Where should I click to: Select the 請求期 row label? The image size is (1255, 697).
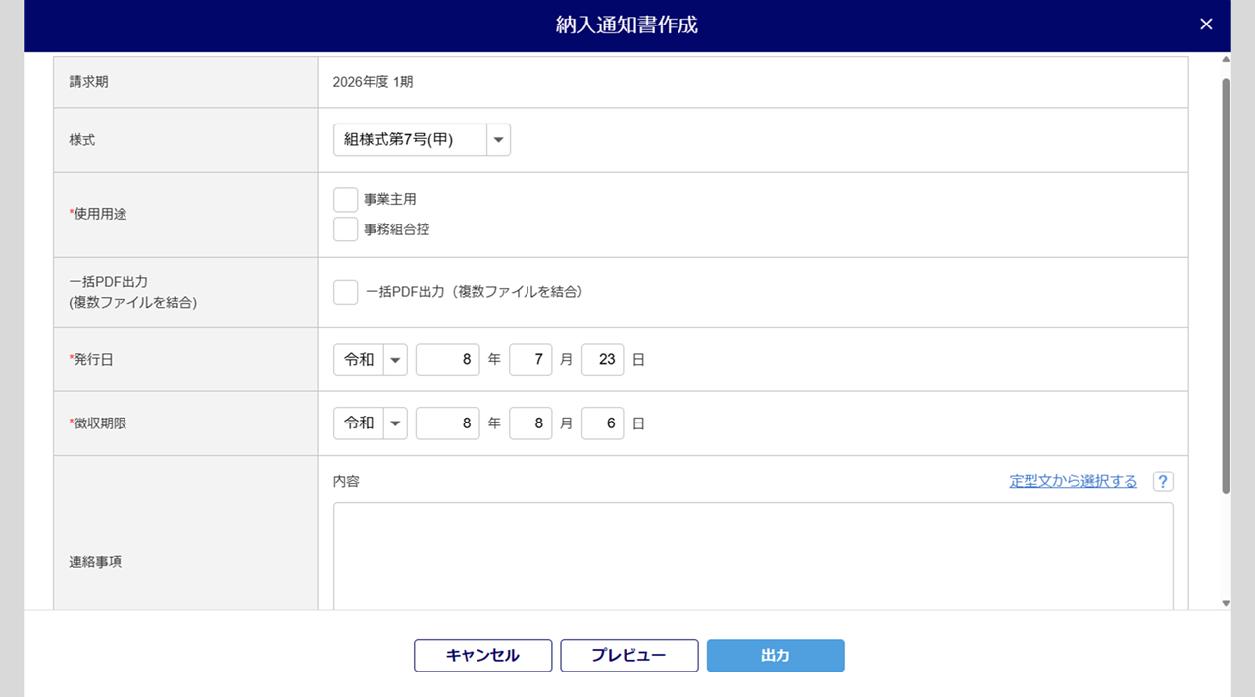(x=88, y=82)
